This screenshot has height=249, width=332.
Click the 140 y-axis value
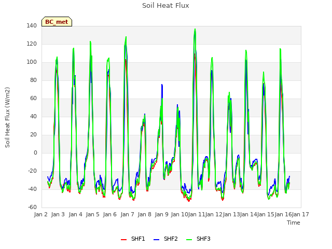coord(32,25)
